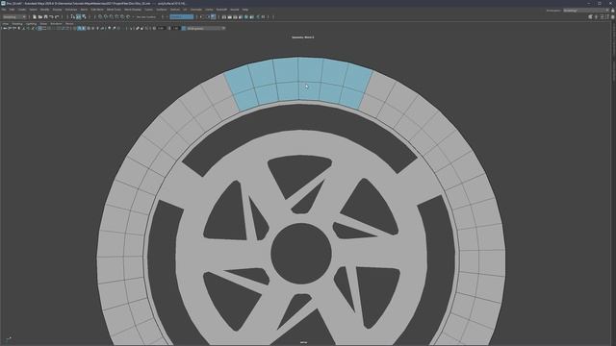Screen dimensions: 616x346
Task: Create a new scene from status line
Action: [35, 17]
